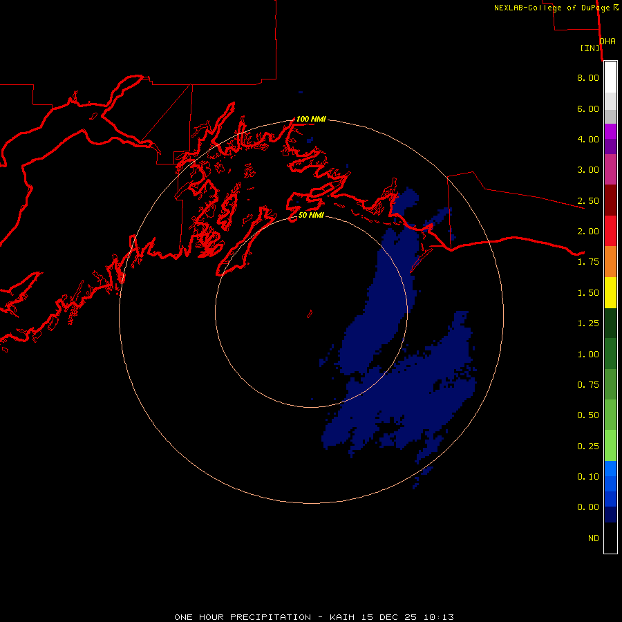The height and width of the screenshot is (622, 622).
Task: Click the OHA product label
Action: point(607,41)
